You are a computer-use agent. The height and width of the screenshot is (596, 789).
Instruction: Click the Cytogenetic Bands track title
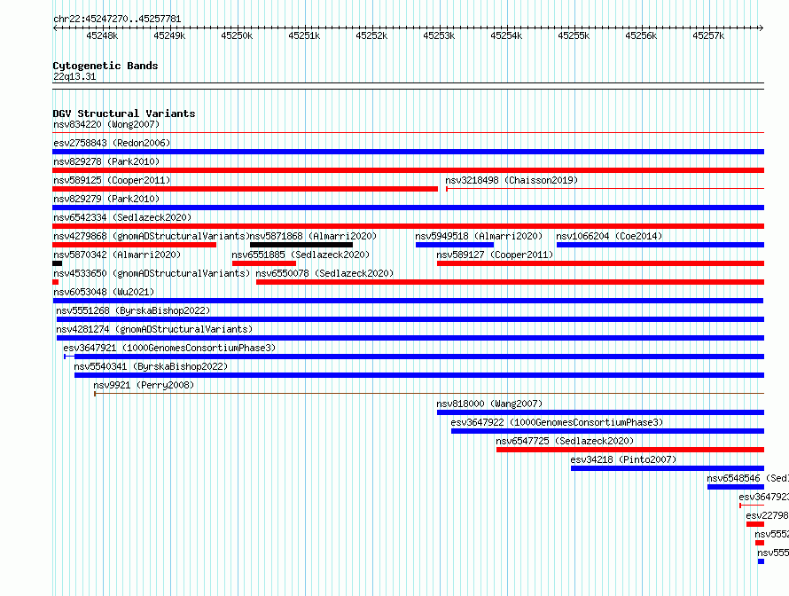105,66
